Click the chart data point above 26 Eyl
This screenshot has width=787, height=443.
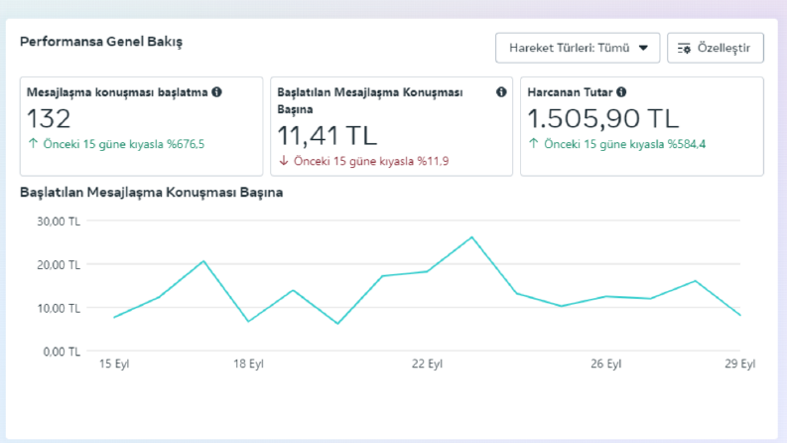(605, 296)
